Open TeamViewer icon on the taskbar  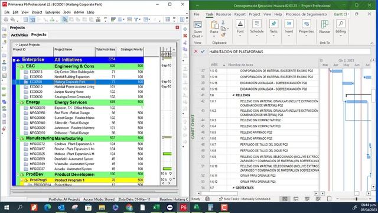(x=170, y=208)
